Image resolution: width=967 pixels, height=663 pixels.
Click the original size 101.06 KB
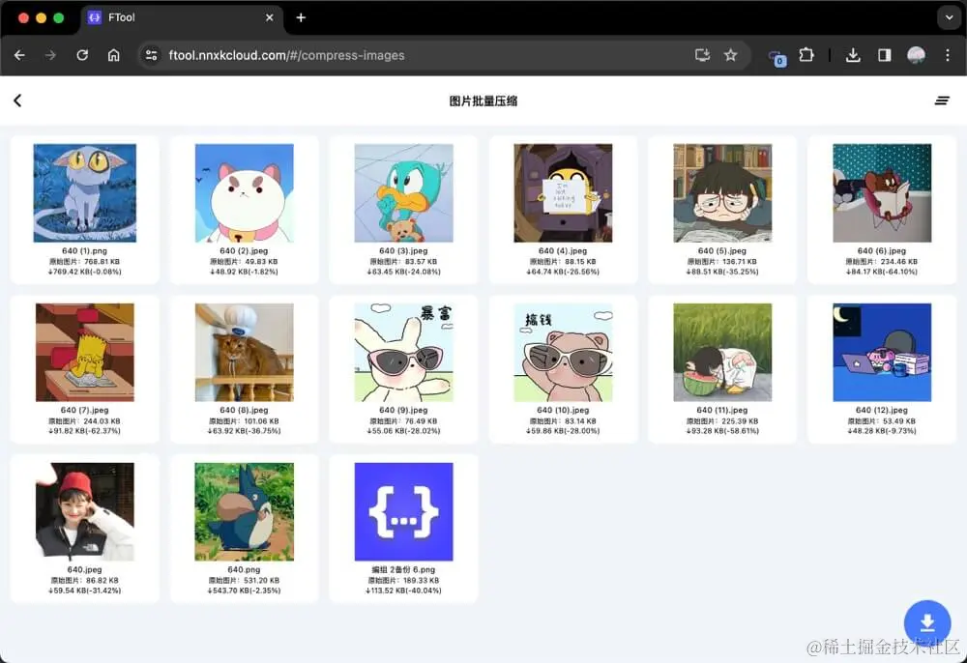pyautogui.click(x=261, y=421)
